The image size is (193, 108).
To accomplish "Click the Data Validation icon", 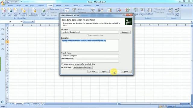I will pos(109,10).
